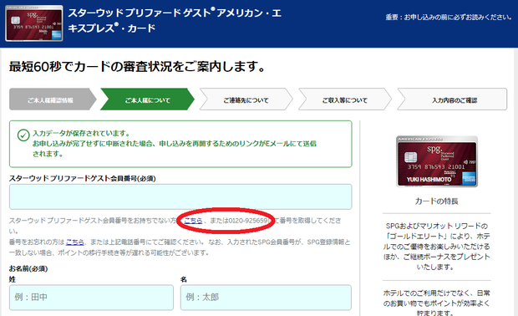Select the ご収入等について step
Image resolution: width=518 pixels, height=316 pixels.
coord(344,99)
